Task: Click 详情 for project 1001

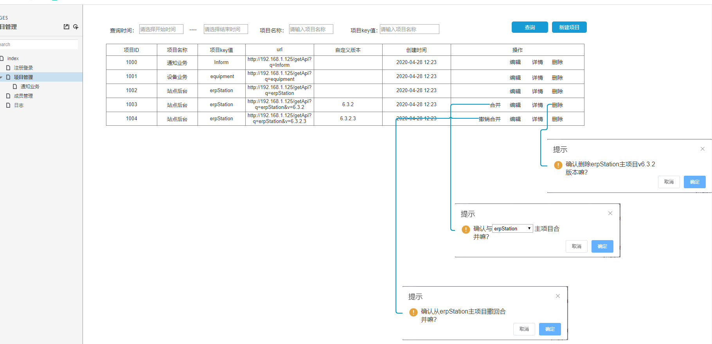Action: click(538, 78)
